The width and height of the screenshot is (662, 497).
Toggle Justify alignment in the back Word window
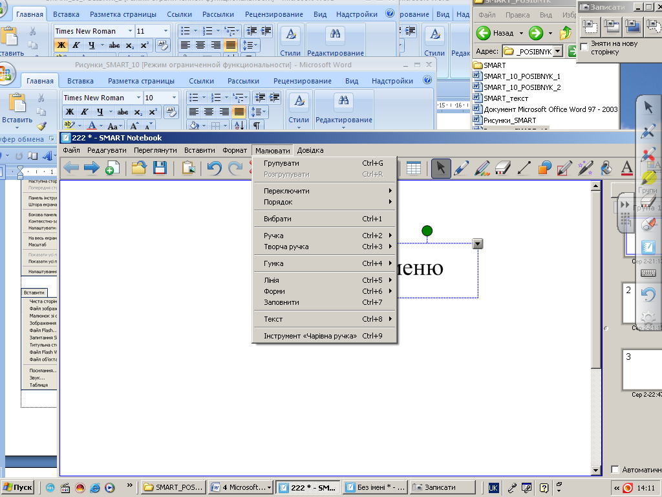[231, 45]
